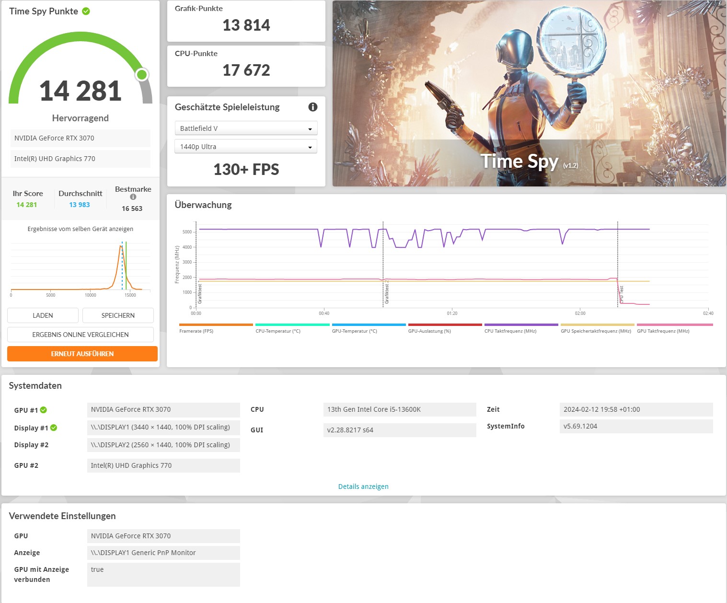The height and width of the screenshot is (603, 727).
Task: Click the DISPLAY2 2560 × 1440 field
Action: (x=163, y=445)
